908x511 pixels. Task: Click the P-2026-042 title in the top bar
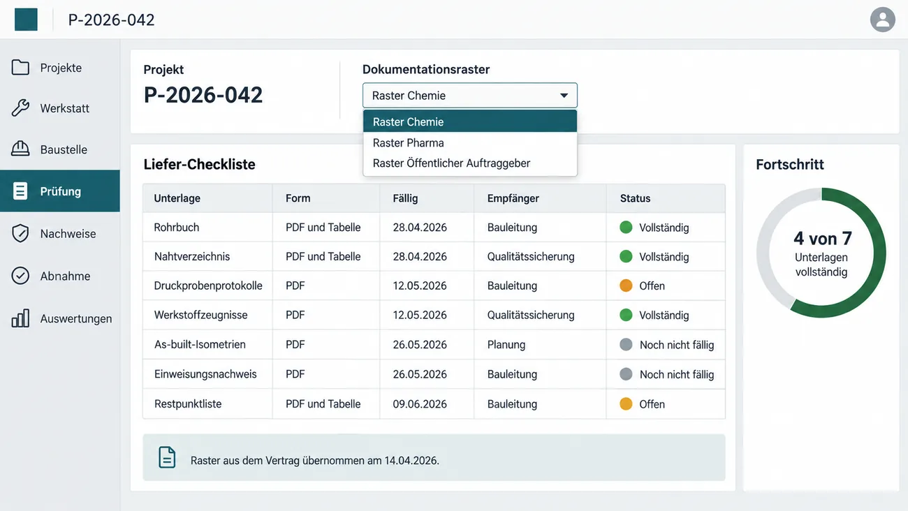111,20
